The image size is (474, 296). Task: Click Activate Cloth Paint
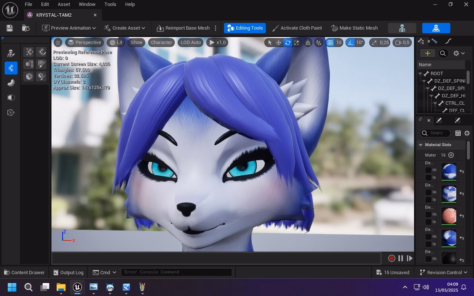(x=297, y=28)
